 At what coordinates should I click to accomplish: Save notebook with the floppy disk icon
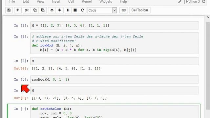click(9, 10)
